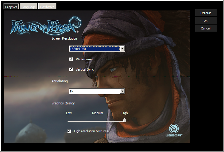The image size is (224, 152).
Task: Set graphics quality to Medium label
Action: 98,113
